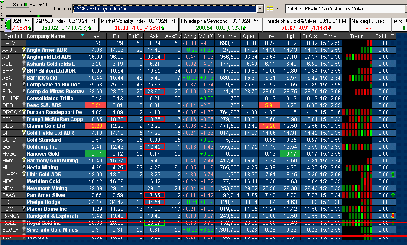Viewport: 407px width, 245px height.
Task: Sort by the Volume column header
Action: [x=227, y=36]
